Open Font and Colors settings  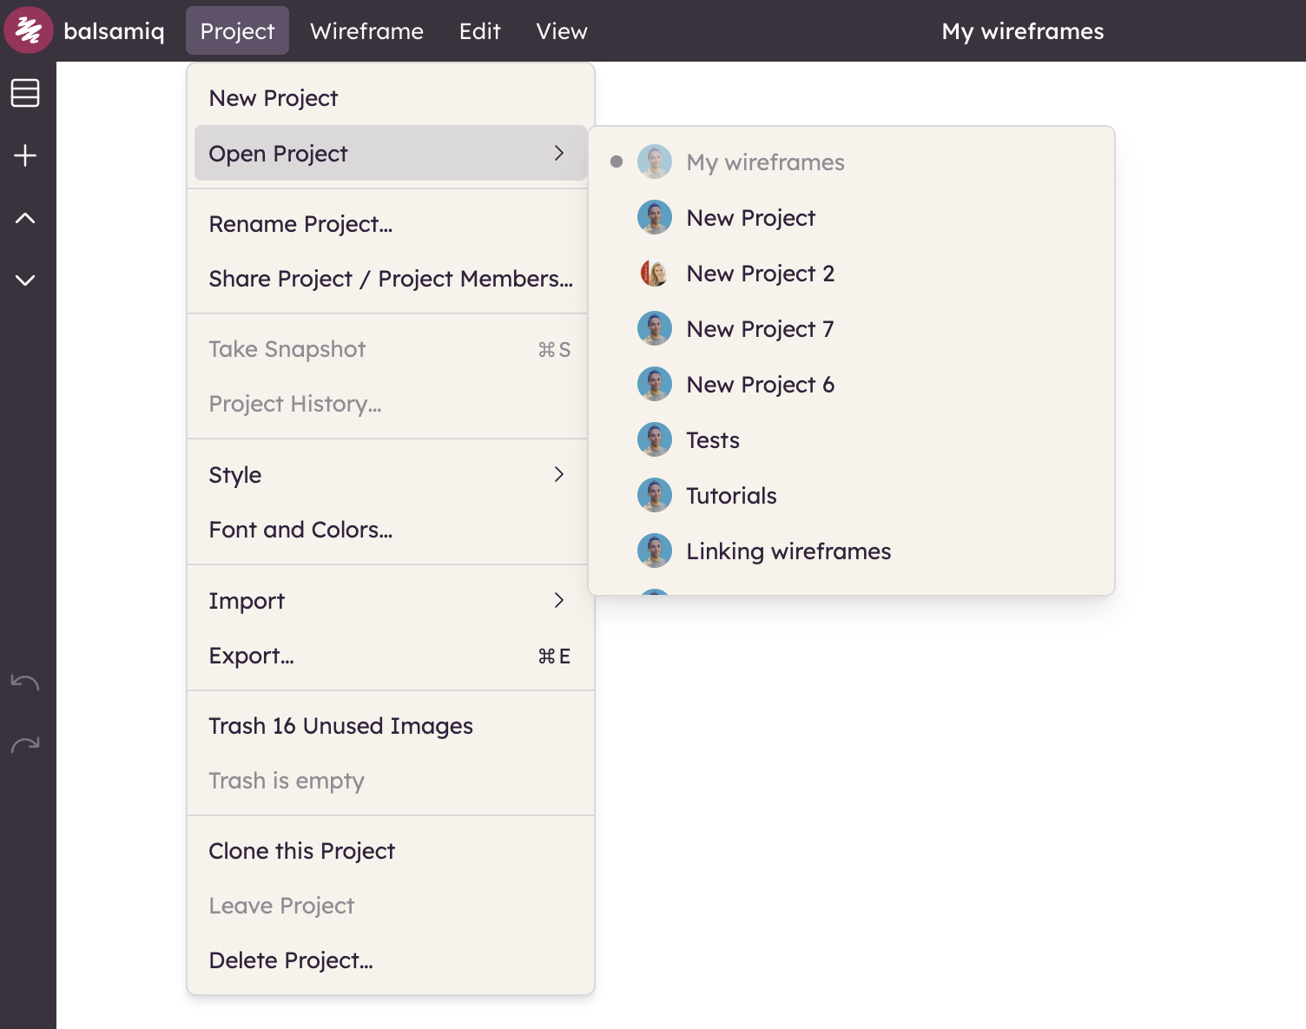pyautogui.click(x=300, y=530)
